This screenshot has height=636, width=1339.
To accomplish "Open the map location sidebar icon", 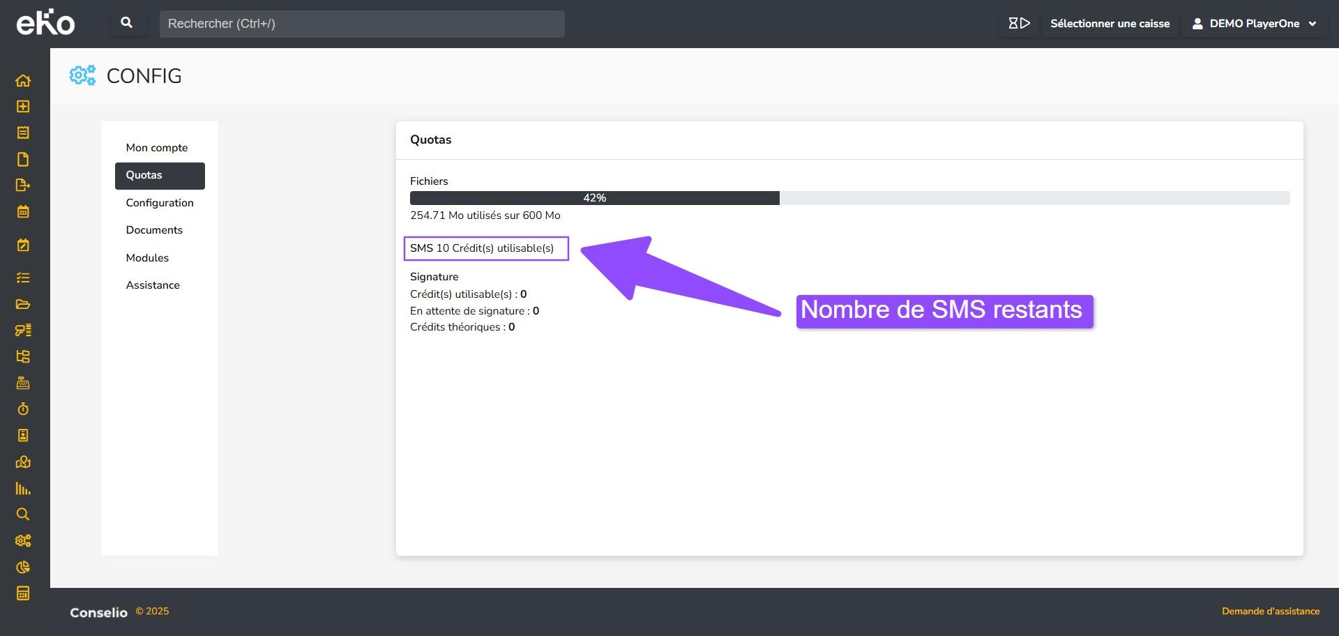I will 23,462.
